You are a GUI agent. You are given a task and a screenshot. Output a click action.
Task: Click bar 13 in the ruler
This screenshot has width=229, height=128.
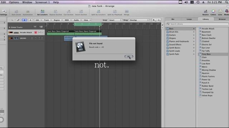tap(131, 24)
